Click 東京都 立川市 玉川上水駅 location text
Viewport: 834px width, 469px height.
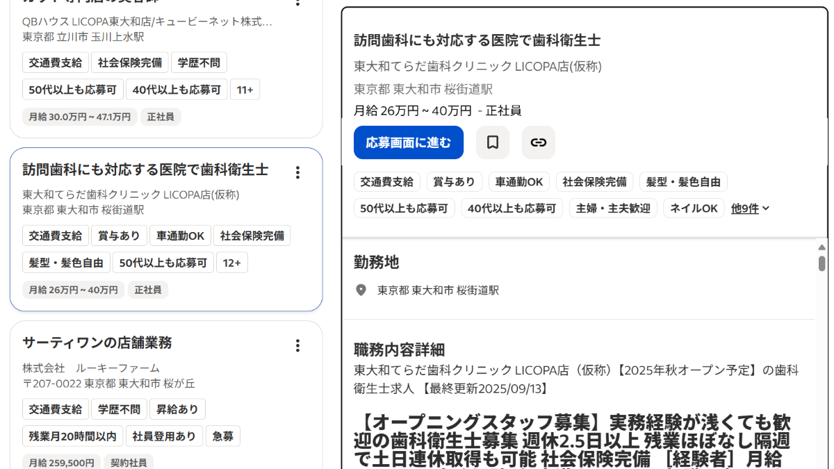(x=83, y=37)
